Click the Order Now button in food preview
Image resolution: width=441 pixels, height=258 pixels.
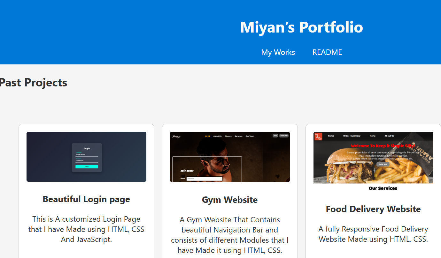pyautogui.click(x=383, y=164)
